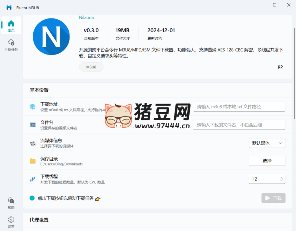Click the v0.3.0 version text
This screenshot has height=231, width=296.
[x=91, y=30]
